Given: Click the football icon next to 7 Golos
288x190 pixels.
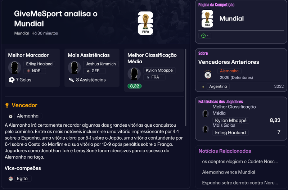Looking at the screenshot, I should tap(12, 80).
